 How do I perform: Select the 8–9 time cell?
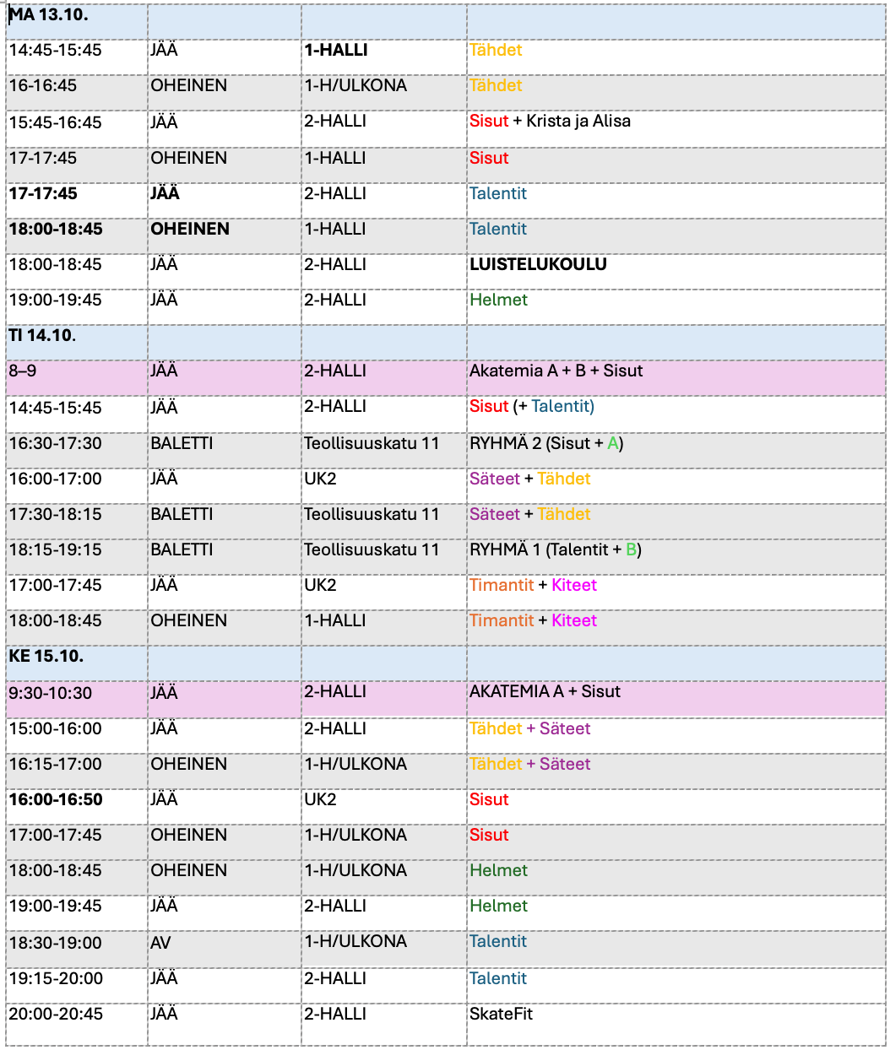[x=23, y=371]
